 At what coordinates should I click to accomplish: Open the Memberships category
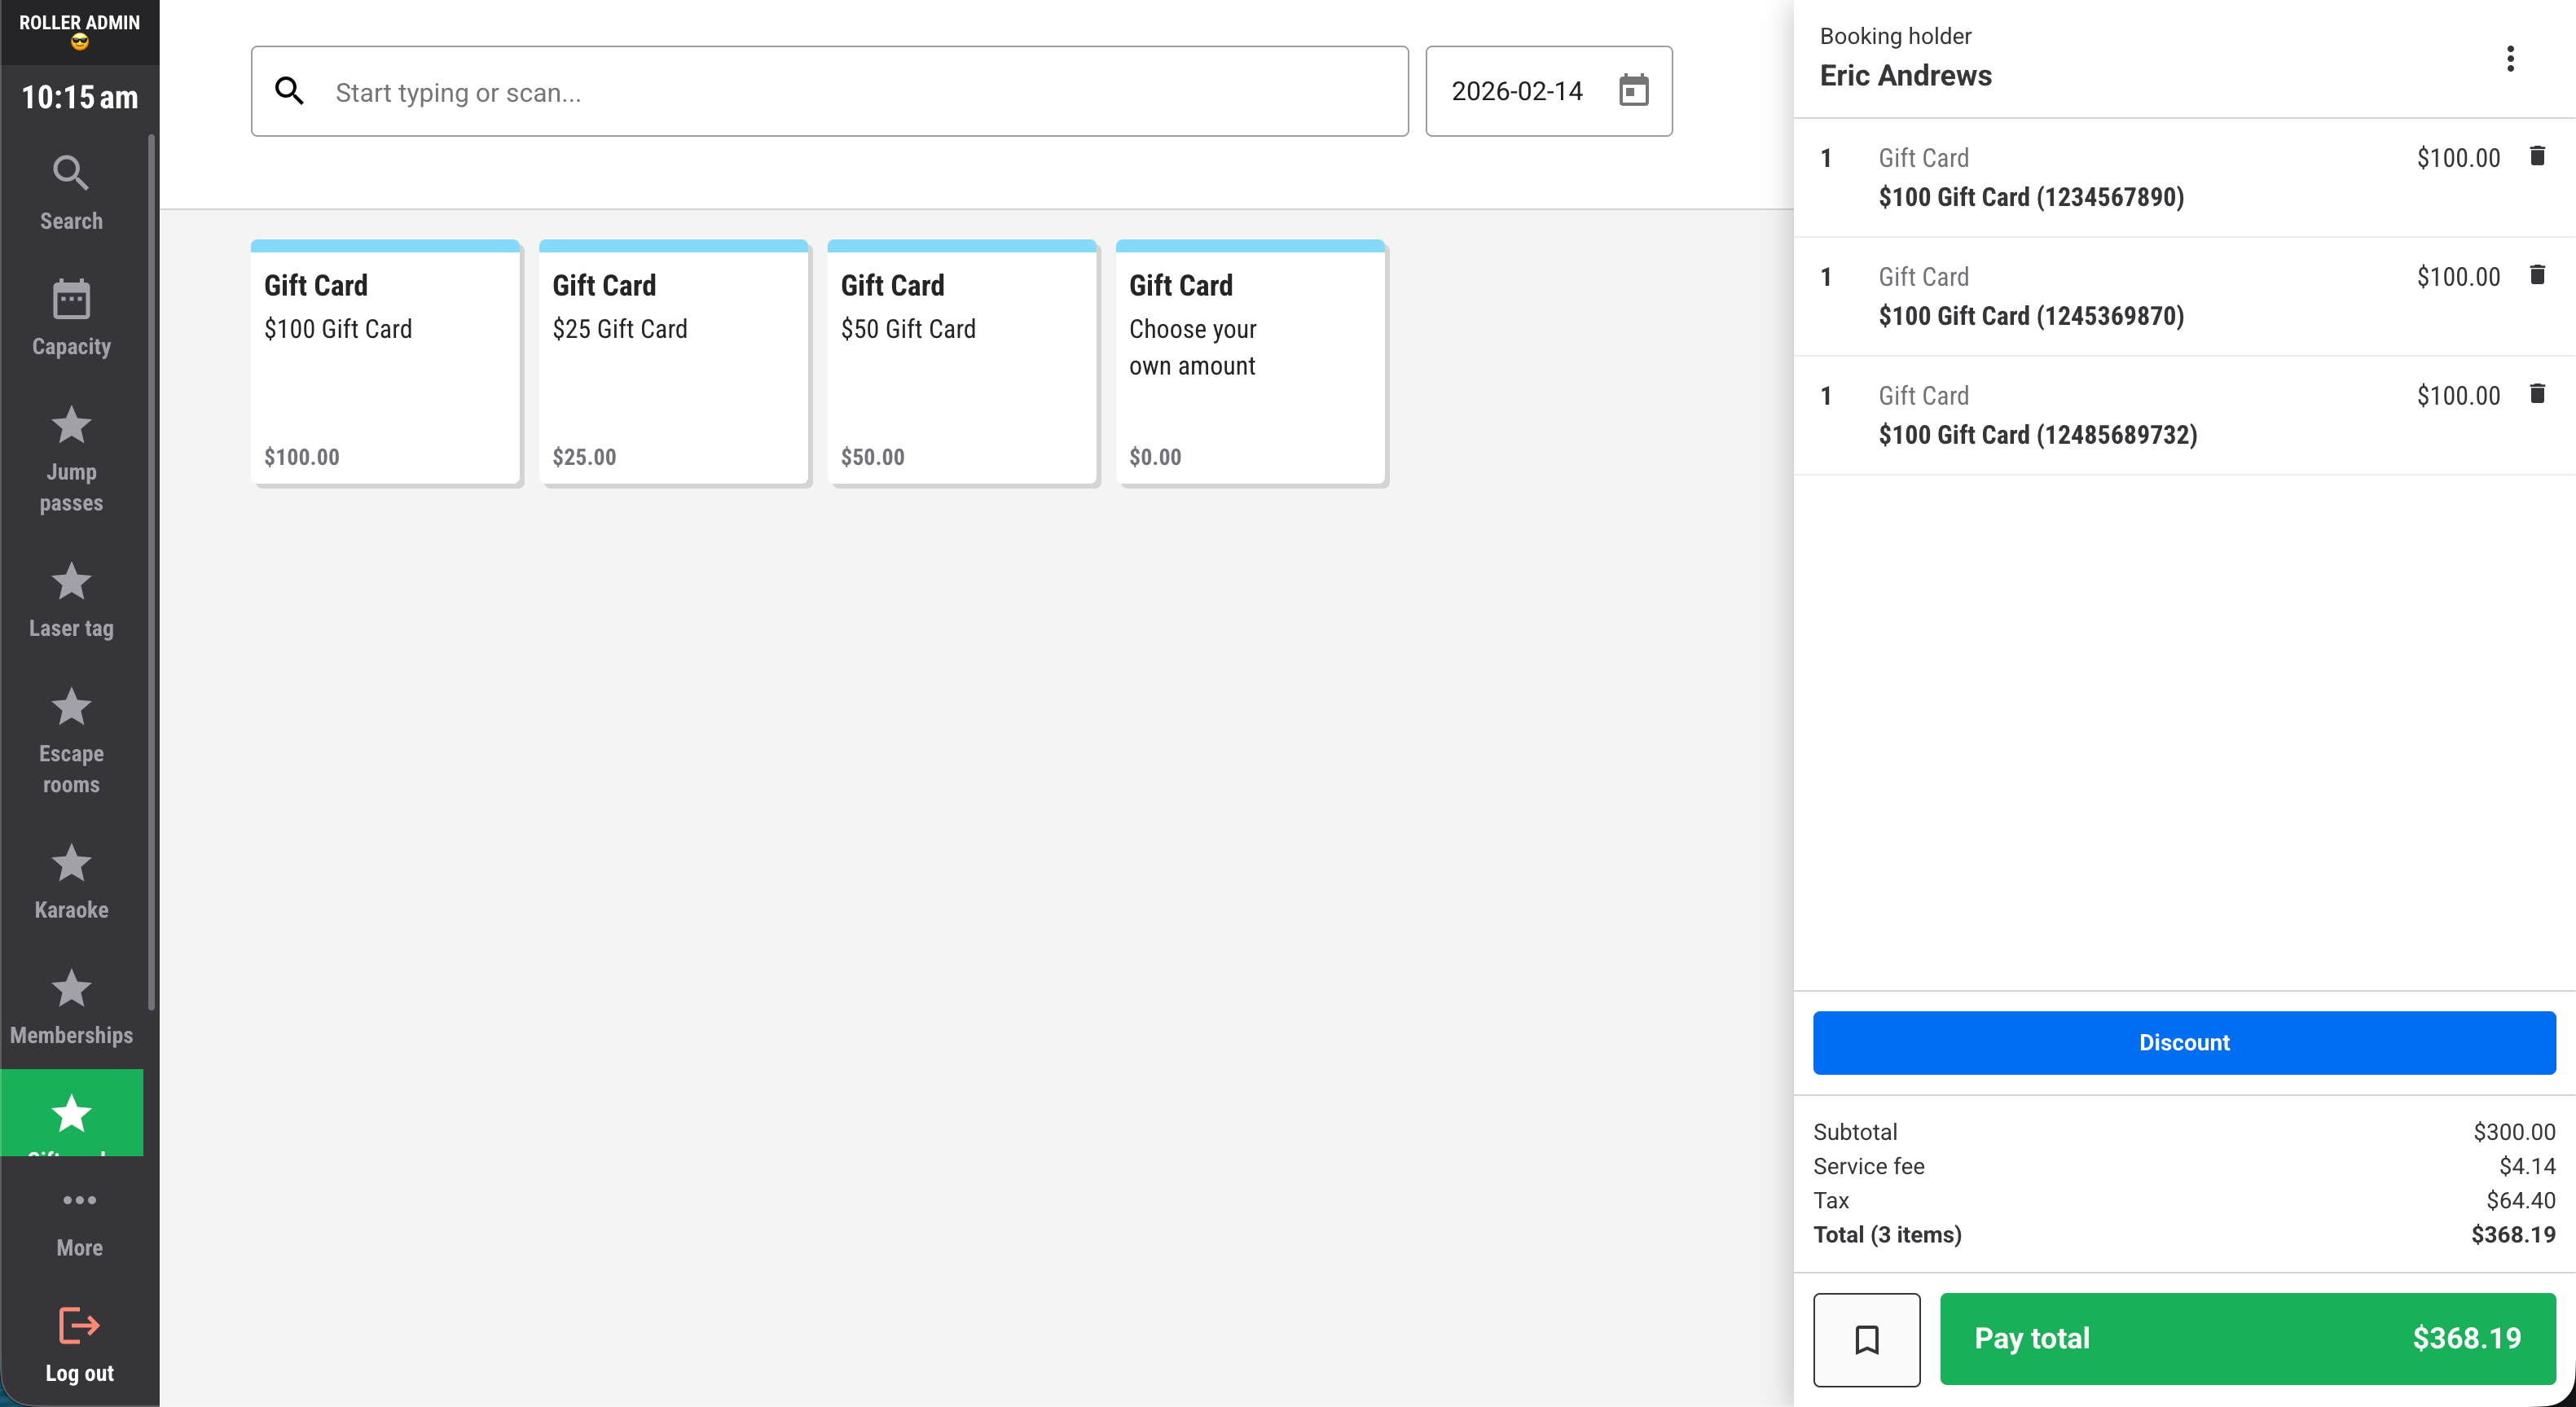pos(71,1006)
